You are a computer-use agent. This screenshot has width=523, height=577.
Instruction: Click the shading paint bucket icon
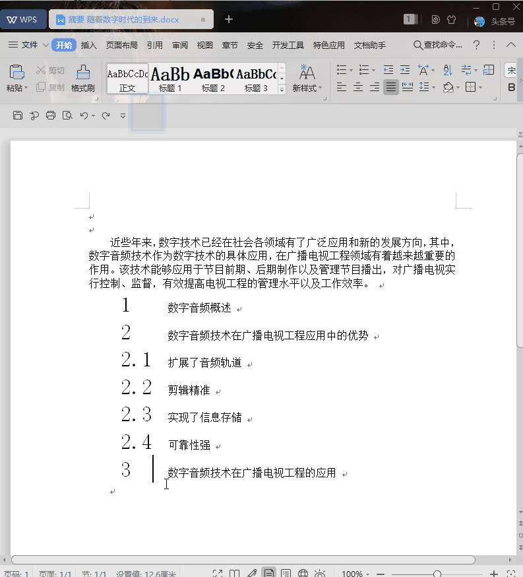(448, 87)
